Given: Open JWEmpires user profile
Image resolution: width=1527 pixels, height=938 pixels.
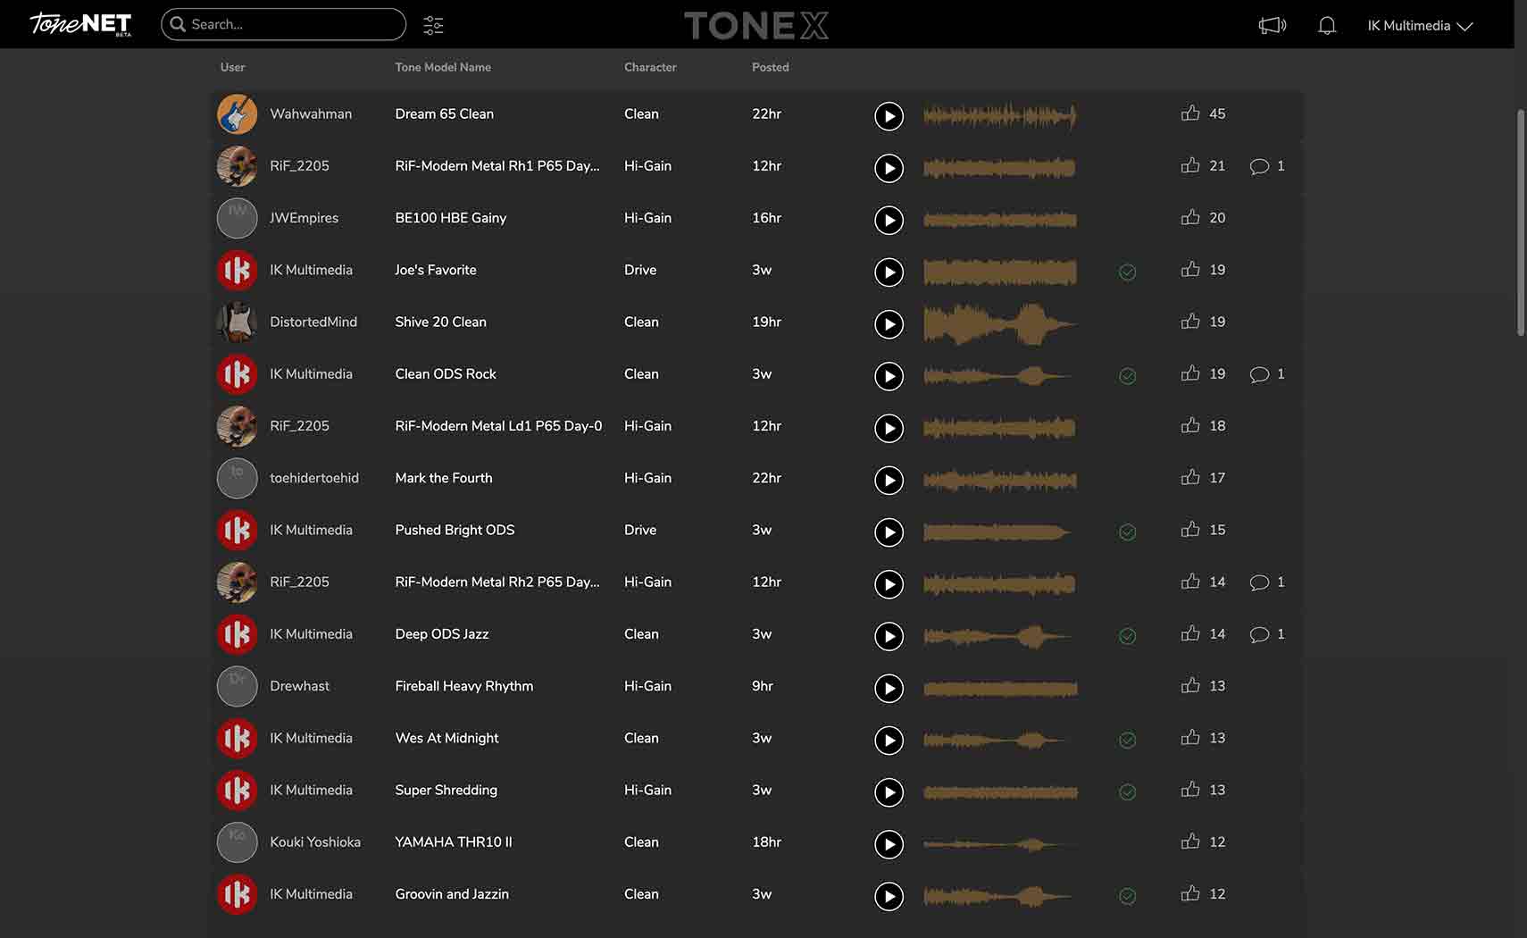Looking at the screenshot, I should tap(304, 218).
